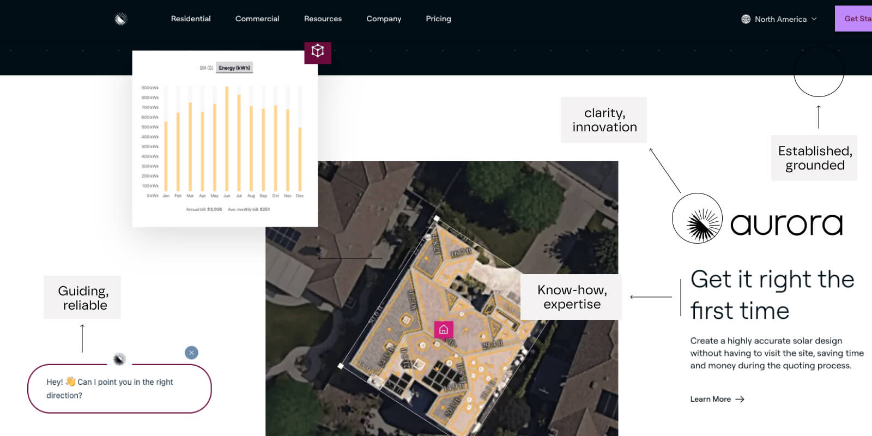Click the globe region icon
872x436 pixels.
pyautogui.click(x=746, y=19)
